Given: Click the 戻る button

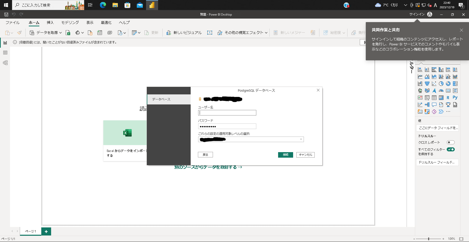Looking at the screenshot, I should coord(205,155).
